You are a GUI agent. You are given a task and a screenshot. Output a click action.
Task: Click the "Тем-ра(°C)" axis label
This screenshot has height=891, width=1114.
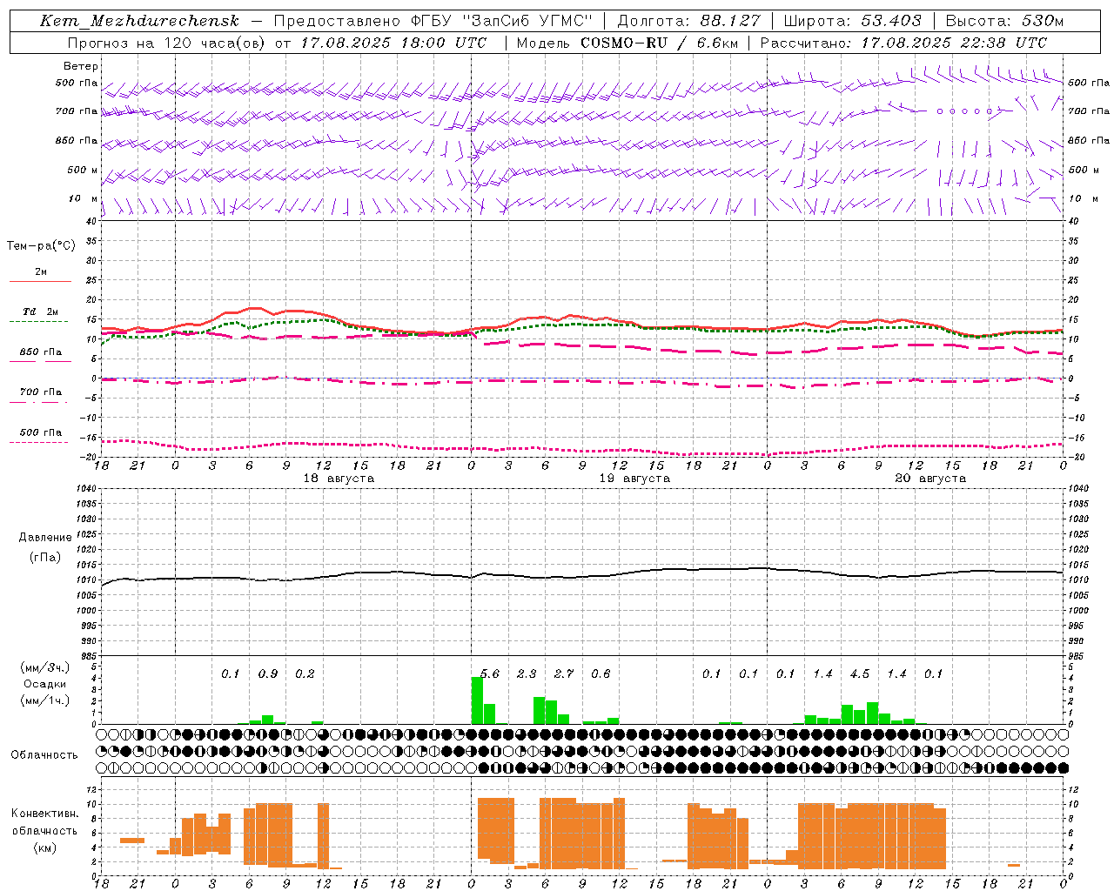(x=41, y=246)
